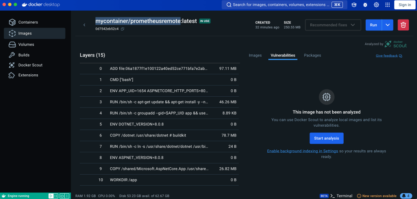This screenshot has height=199, width=417.
Task: Click New version available notice
Action: [377, 196]
